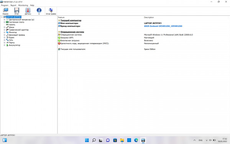Image resolution: width=230 pixels, height=144 pixels.
Task: Expand the Шина tree node
Action: tap(4, 27)
